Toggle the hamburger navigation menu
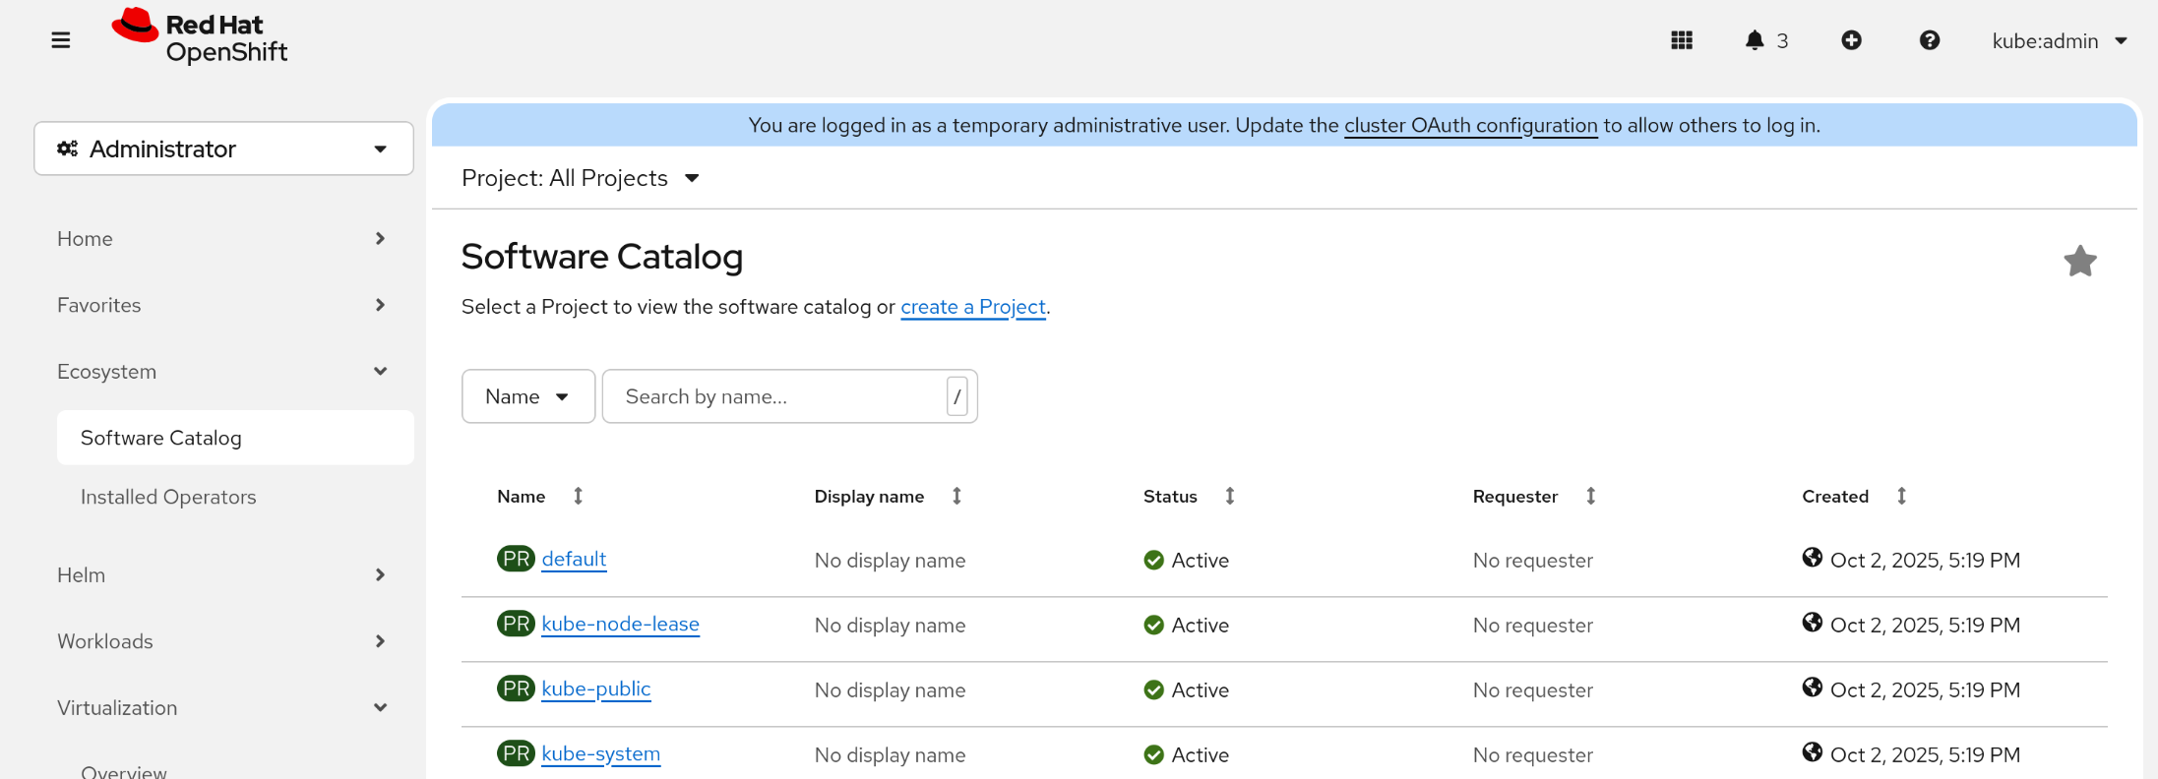2158x779 pixels. [x=61, y=40]
